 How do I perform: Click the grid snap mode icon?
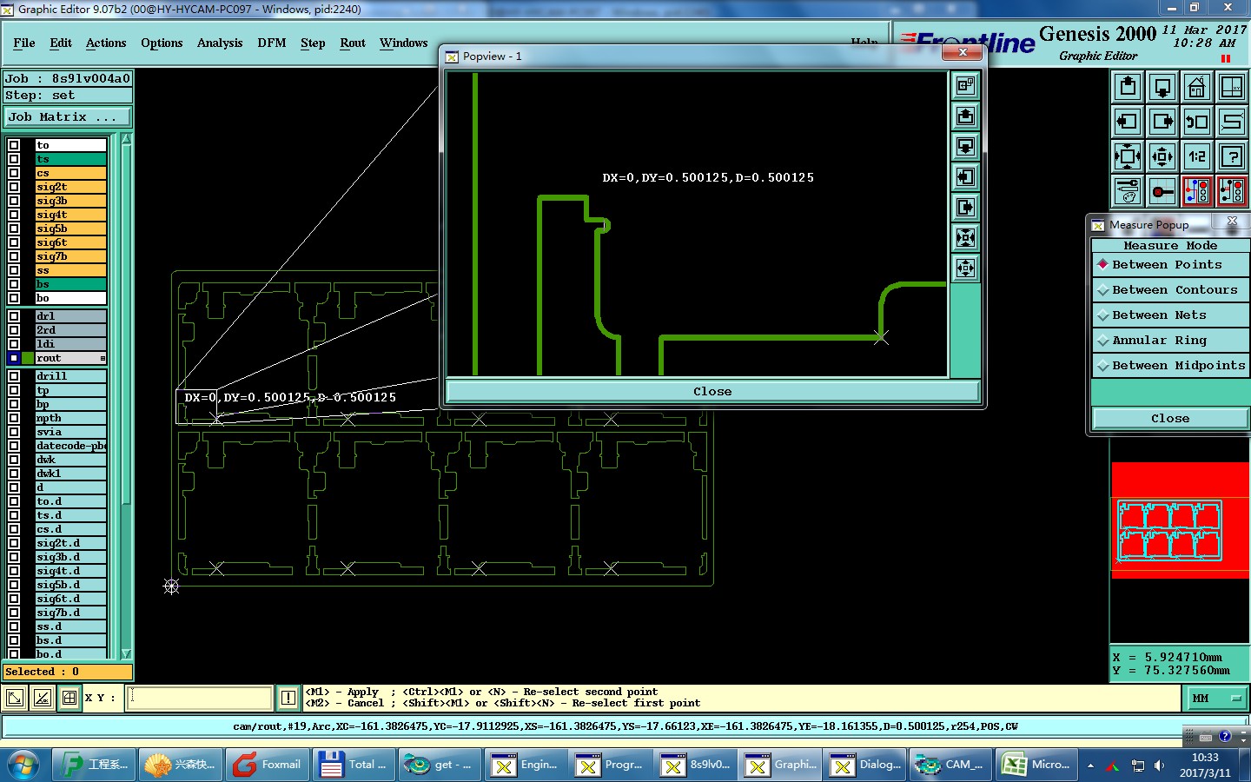pos(69,698)
